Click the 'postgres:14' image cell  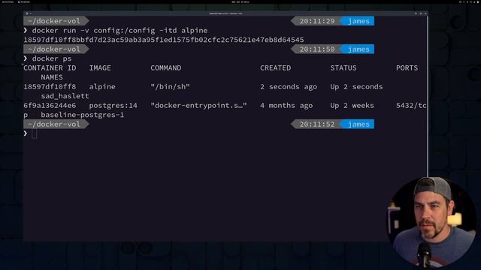[x=113, y=105]
